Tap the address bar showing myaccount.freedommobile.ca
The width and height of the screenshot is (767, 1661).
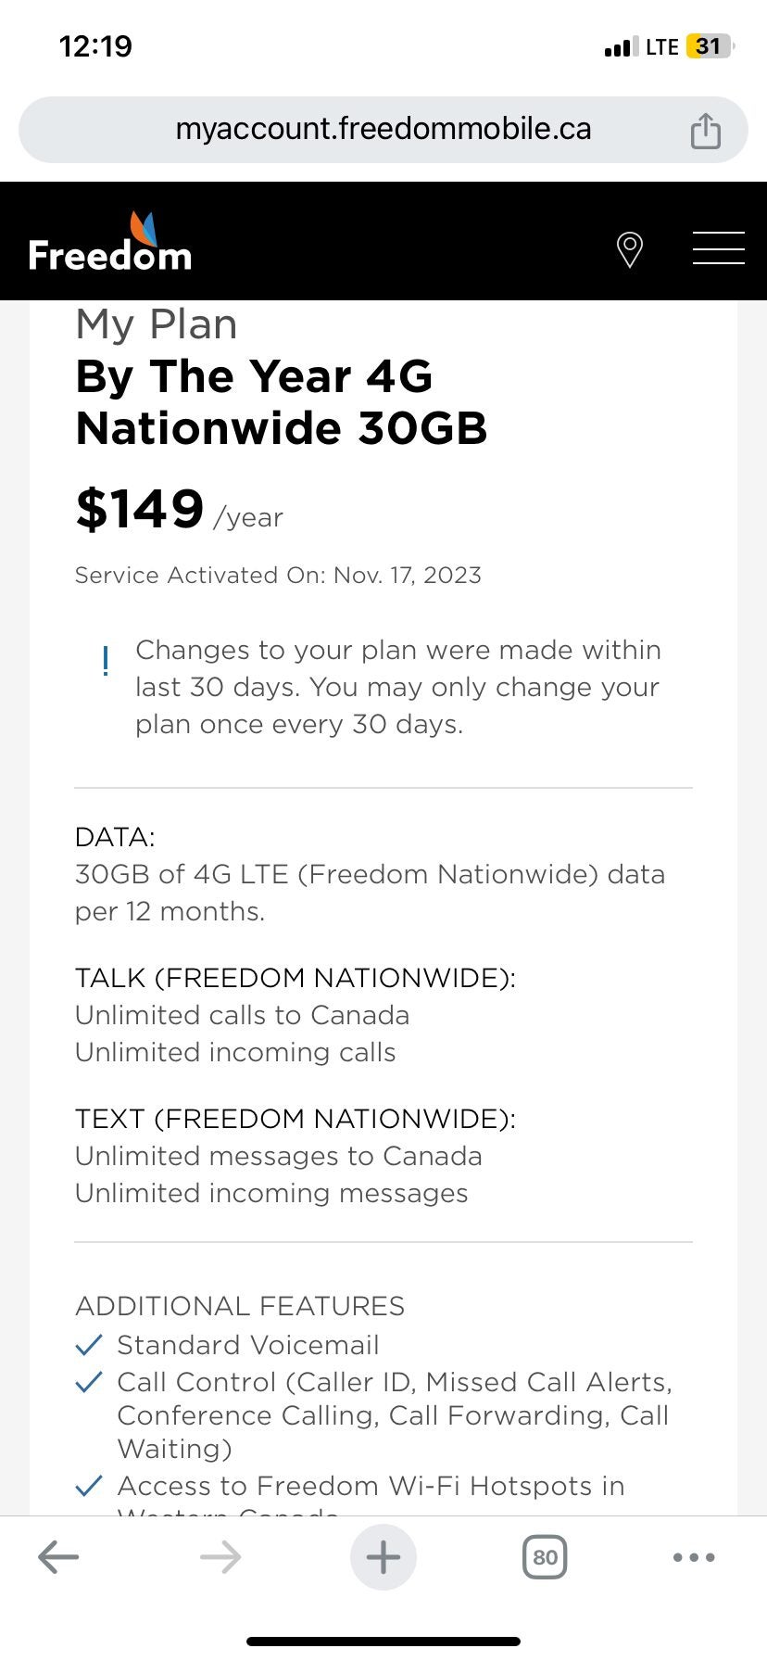(383, 130)
